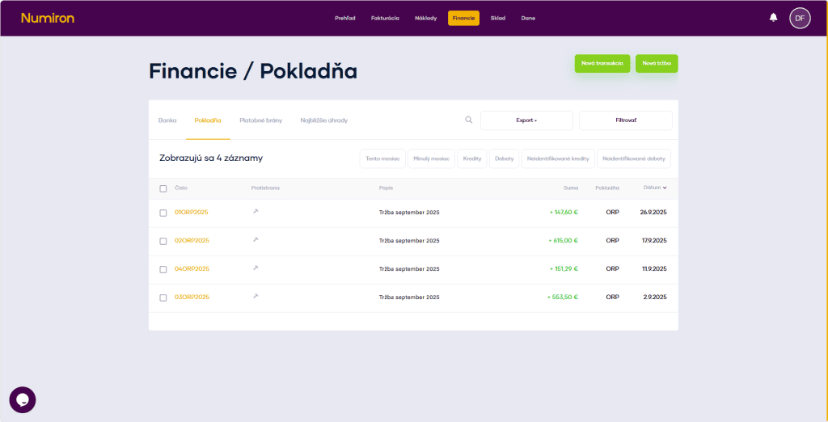Click the pin icon for 02ORP2025

pos(256,240)
